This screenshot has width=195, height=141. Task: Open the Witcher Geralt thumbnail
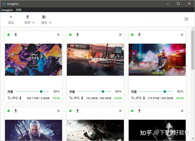pyautogui.click(x=34, y=130)
